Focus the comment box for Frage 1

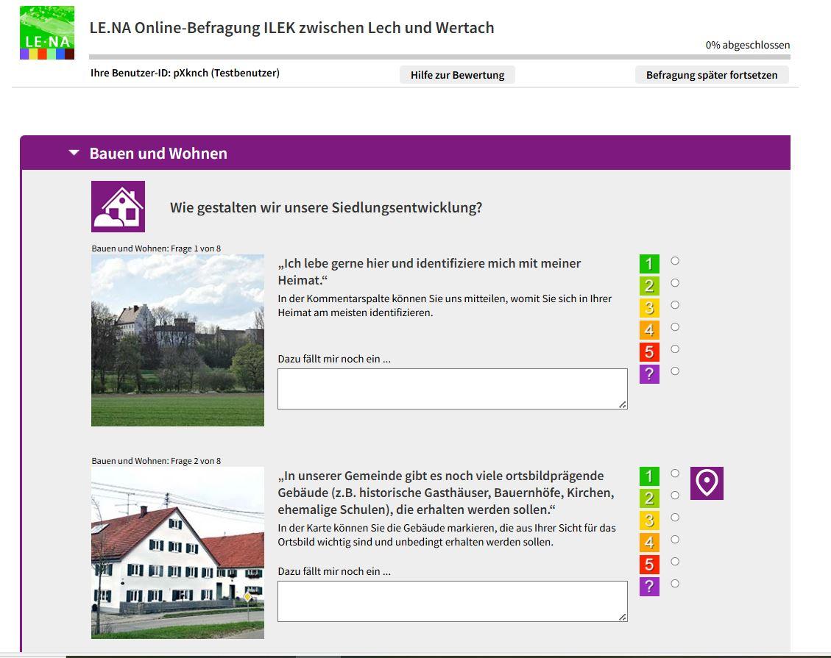click(x=453, y=389)
